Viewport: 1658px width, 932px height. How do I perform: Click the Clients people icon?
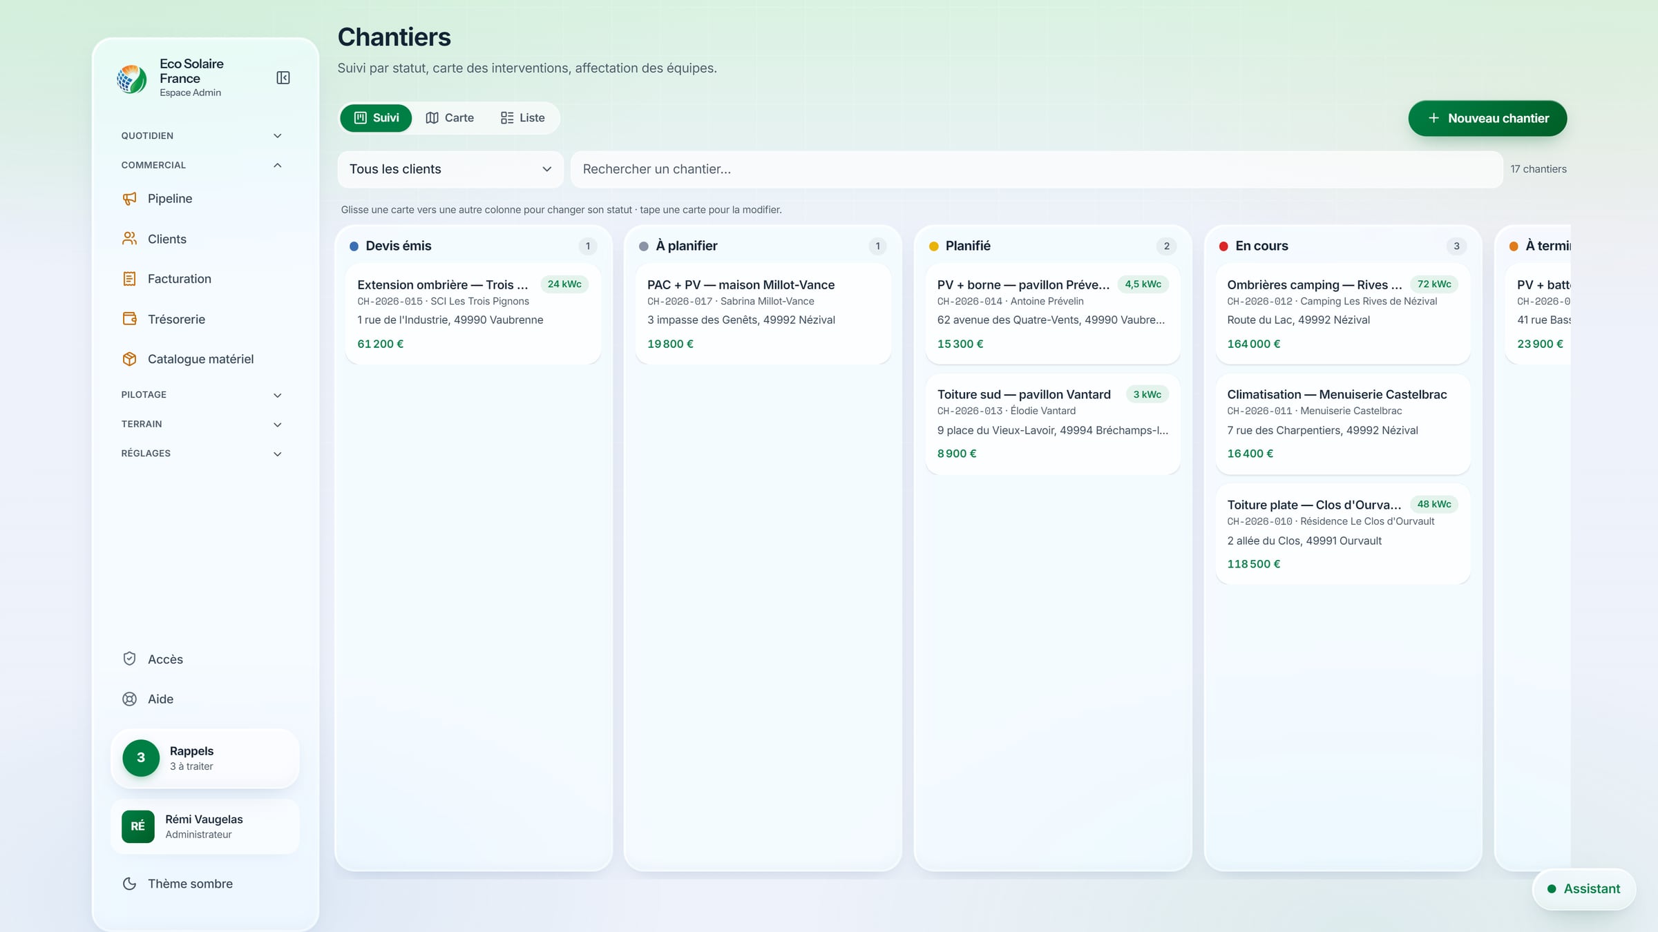129,239
